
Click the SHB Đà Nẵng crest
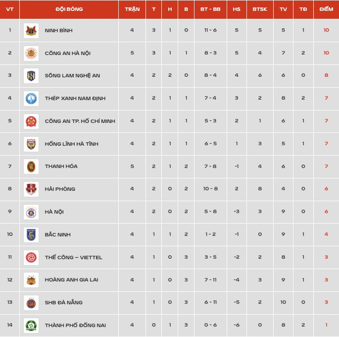click(x=31, y=303)
